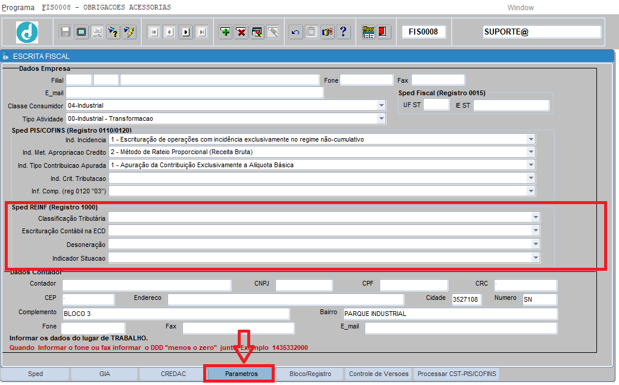Click the save diskette icon in toolbar

(x=66, y=32)
